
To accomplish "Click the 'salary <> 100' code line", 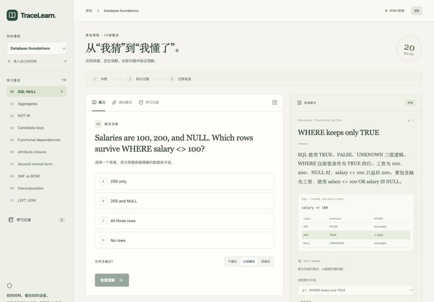I will (x=314, y=208).
